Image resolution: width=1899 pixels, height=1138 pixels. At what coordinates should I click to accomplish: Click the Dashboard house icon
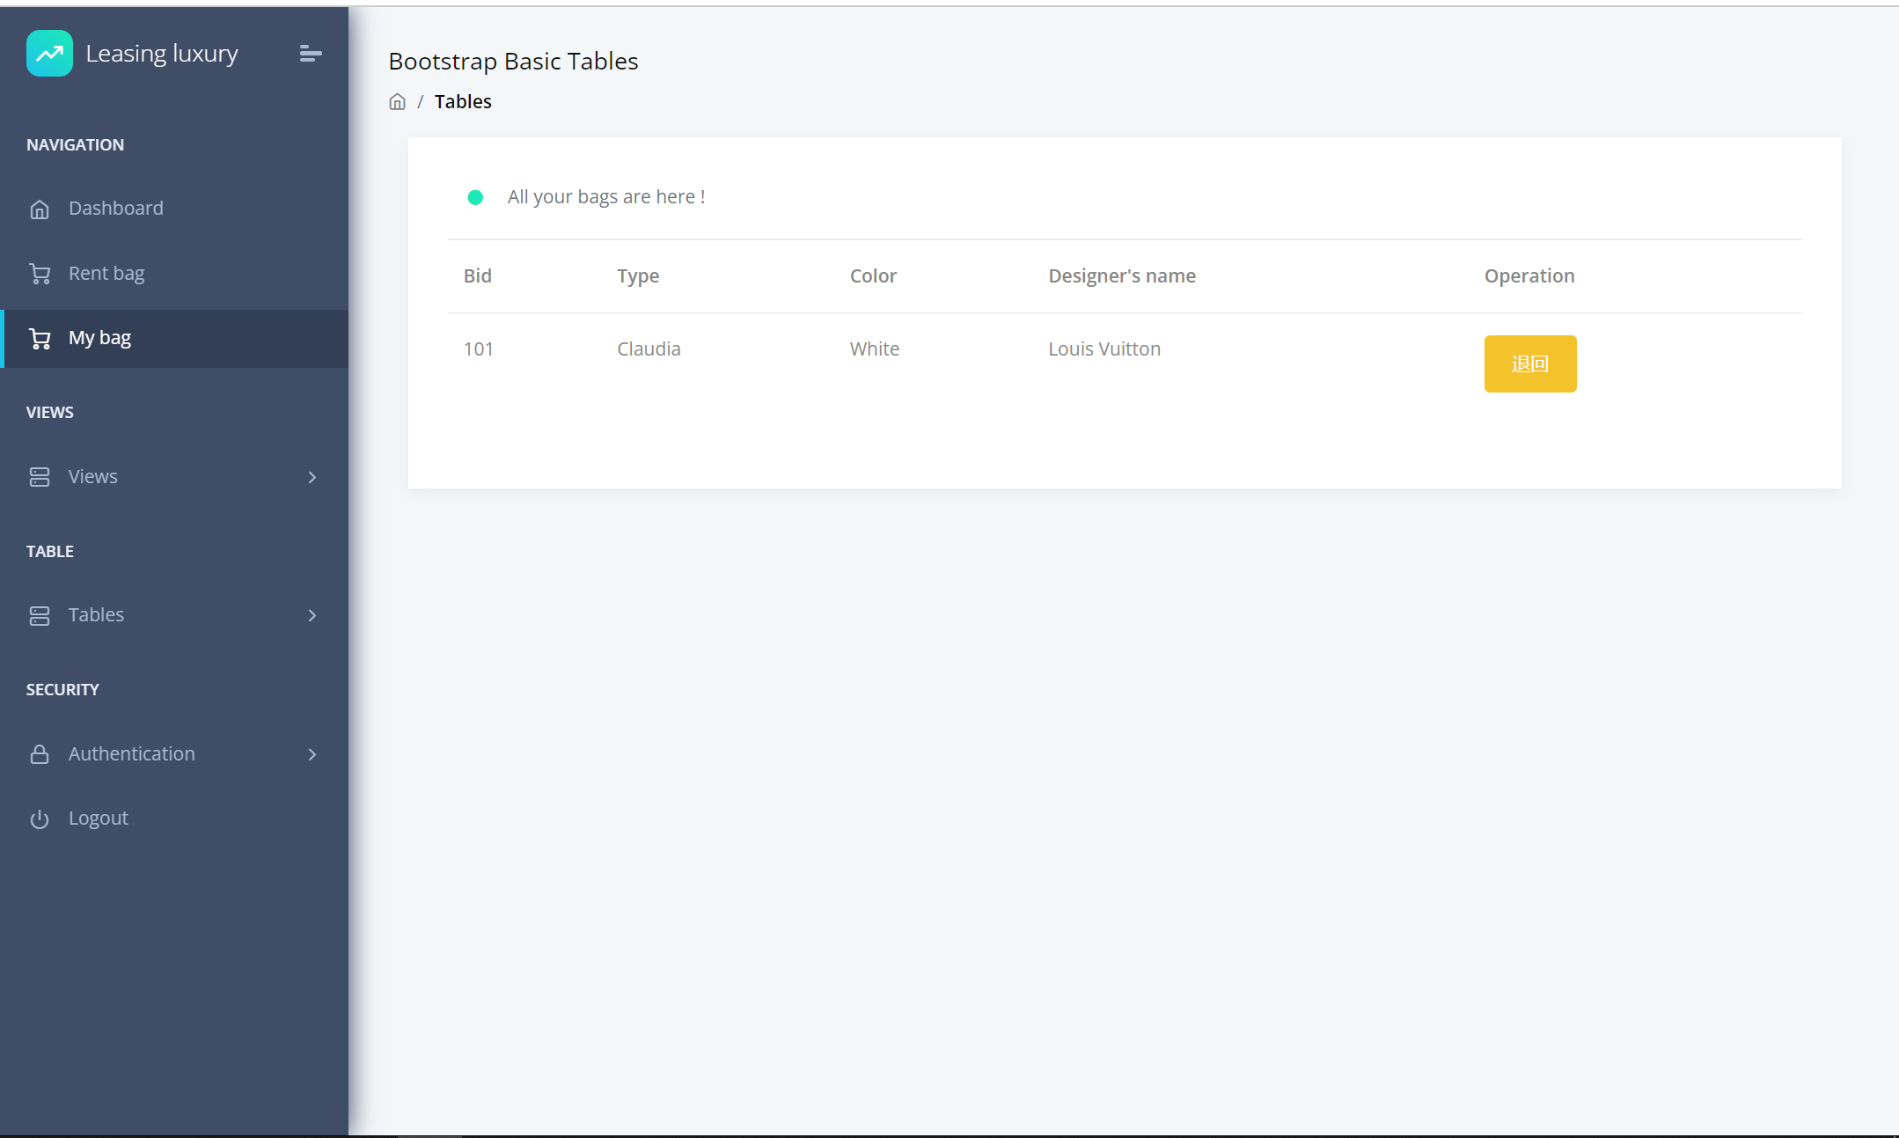point(40,209)
